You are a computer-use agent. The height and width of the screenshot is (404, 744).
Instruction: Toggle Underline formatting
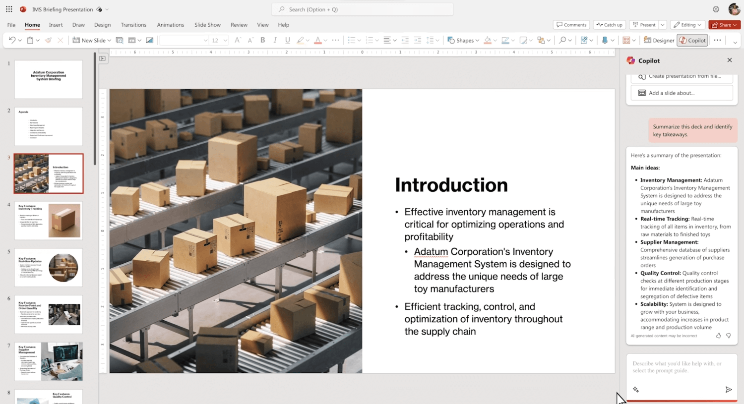tap(288, 40)
